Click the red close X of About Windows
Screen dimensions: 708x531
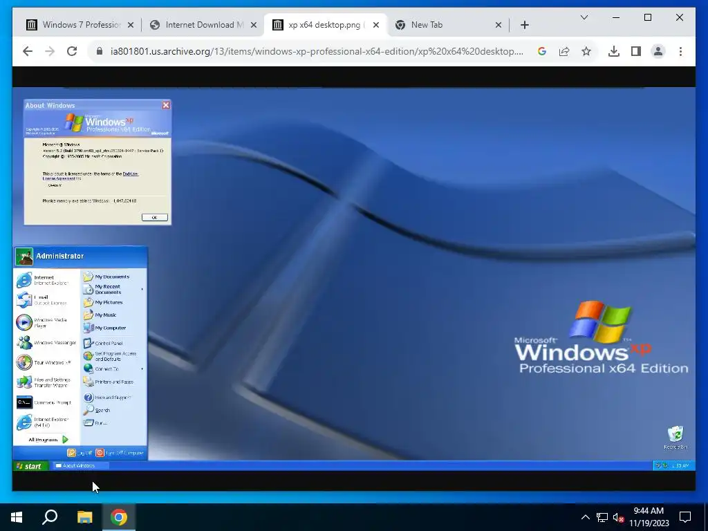click(x=166, y=105)
